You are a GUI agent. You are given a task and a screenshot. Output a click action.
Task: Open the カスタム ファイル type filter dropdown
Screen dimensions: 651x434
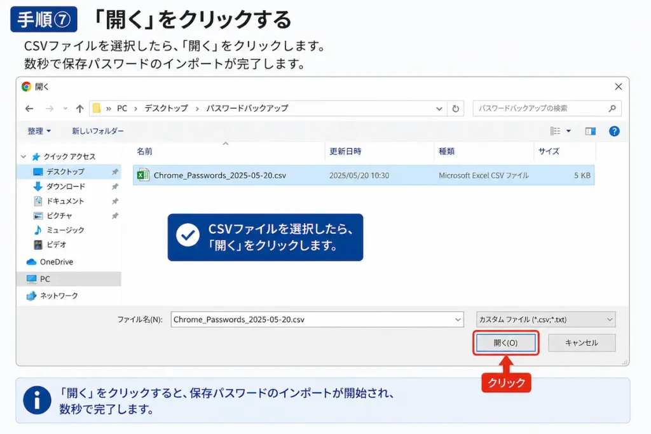click(546, 320)
